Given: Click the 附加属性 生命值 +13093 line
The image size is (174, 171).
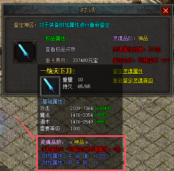Looking at the screenshot, I should [74, 156].
